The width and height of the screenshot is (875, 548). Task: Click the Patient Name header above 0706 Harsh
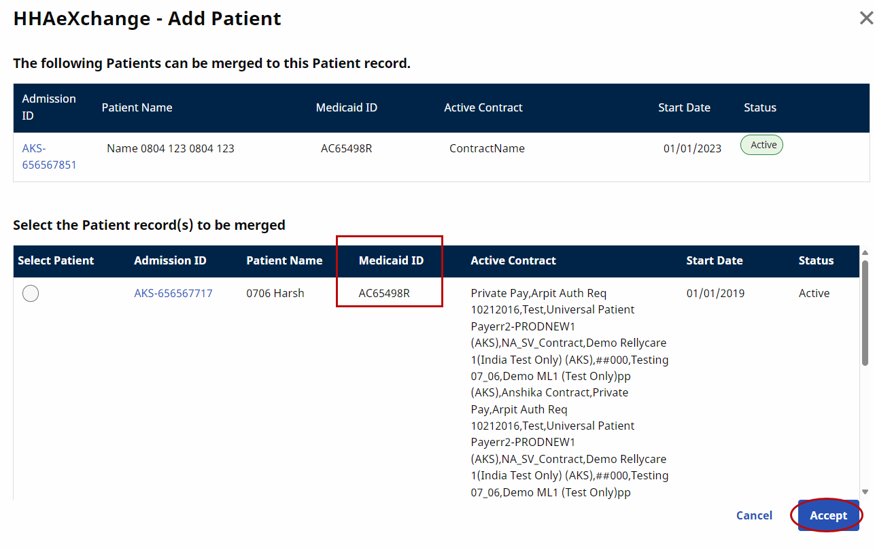284,260
